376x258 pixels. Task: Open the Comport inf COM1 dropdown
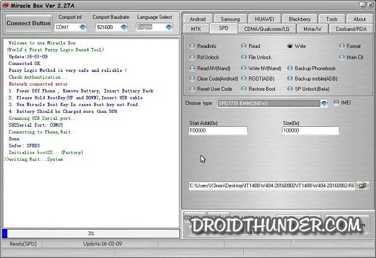click(x=83, y=27)
